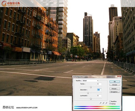Click the Enregistrer... button
Image resolution: width=135 pixels, height=111 pixels.
point(115,92)
